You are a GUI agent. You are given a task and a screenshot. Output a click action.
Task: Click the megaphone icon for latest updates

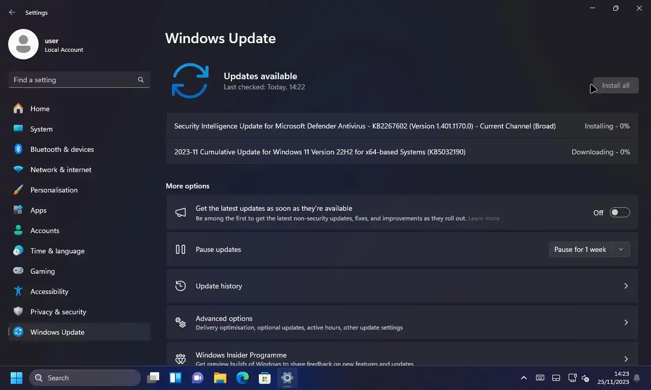181,213
